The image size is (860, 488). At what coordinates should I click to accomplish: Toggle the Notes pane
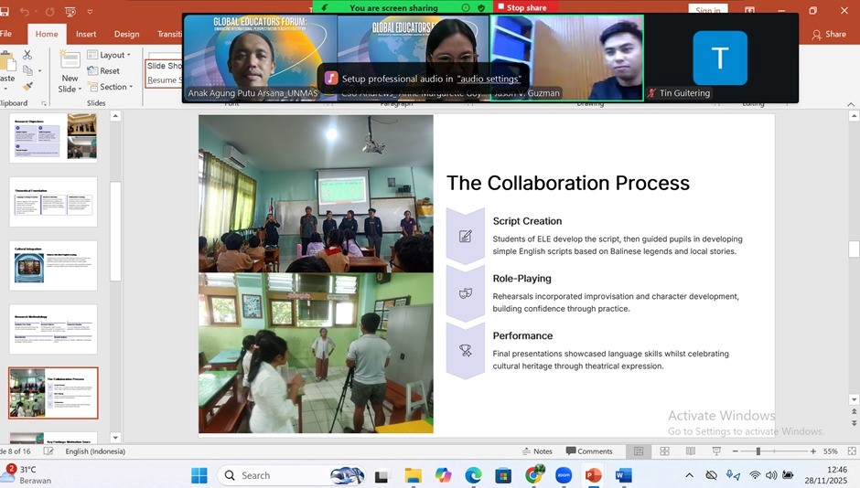click(x=537, y=451)
